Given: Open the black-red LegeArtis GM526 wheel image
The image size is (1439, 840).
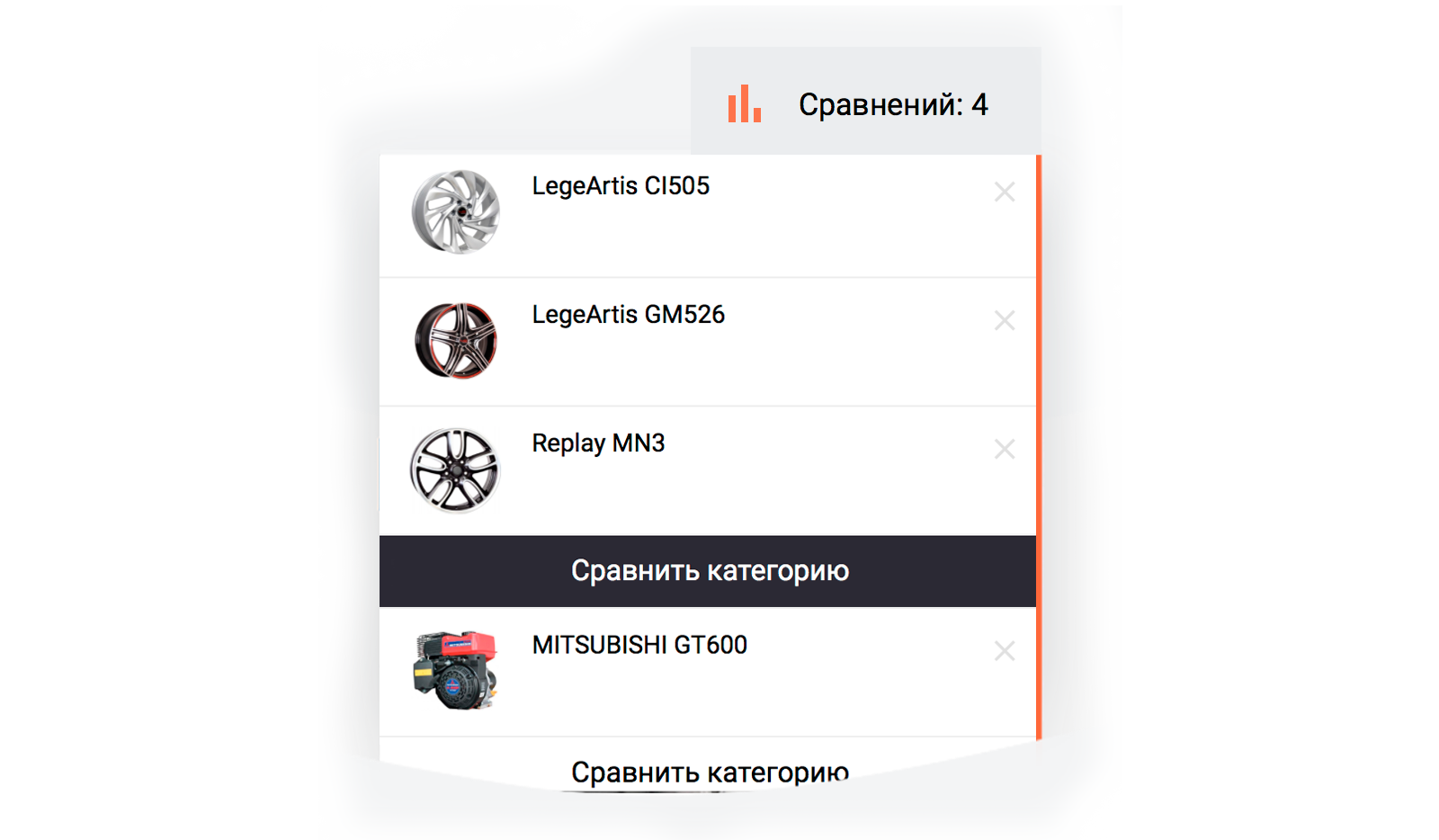Looking at the screenshot, I should pos(455,341).
